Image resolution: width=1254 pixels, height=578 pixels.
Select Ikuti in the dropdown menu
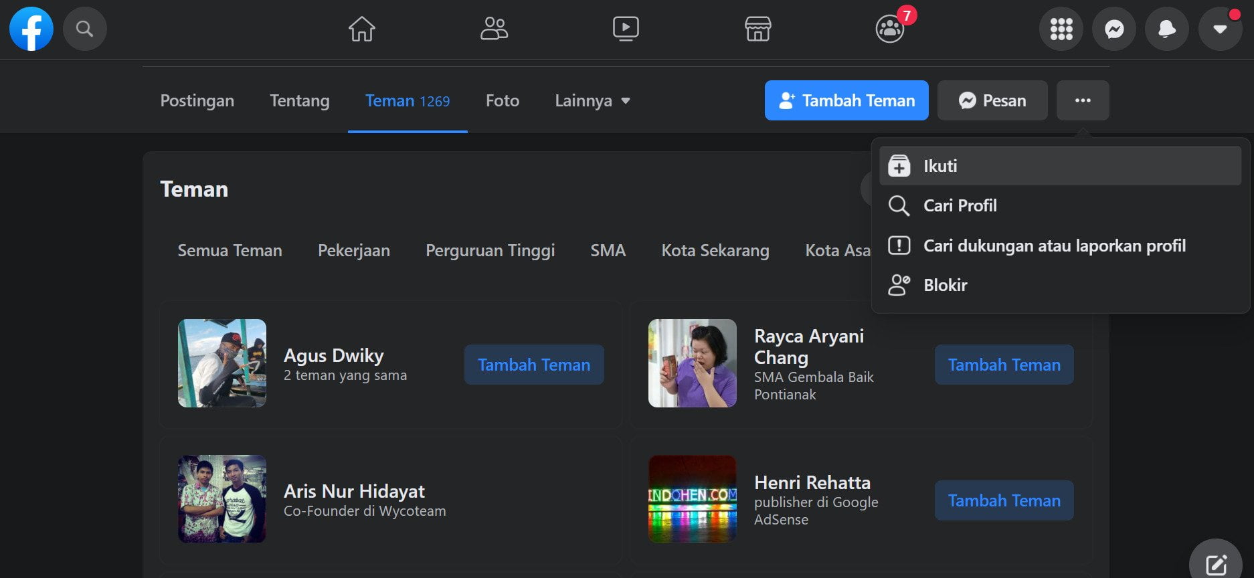tap(1060, 166)
